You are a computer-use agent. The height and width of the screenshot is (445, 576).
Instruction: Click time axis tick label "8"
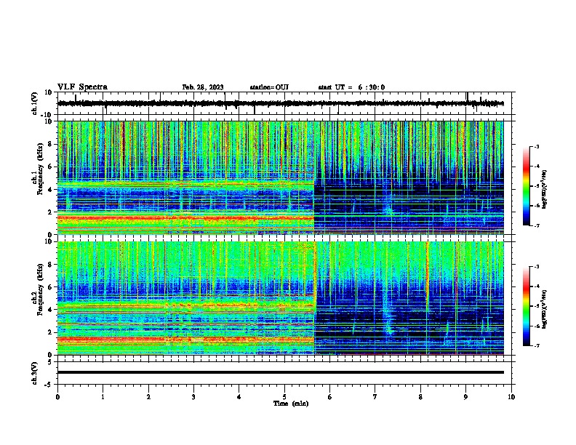[x=420, y=397]
